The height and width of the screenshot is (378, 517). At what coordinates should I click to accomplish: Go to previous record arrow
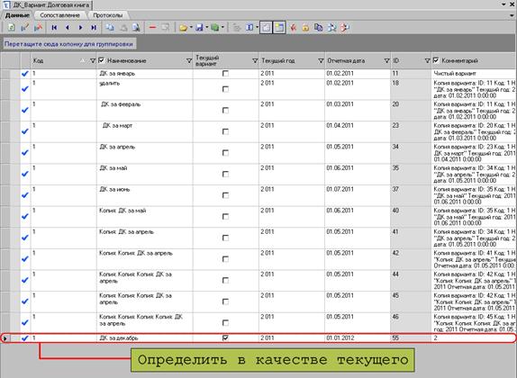coord(68,28)
